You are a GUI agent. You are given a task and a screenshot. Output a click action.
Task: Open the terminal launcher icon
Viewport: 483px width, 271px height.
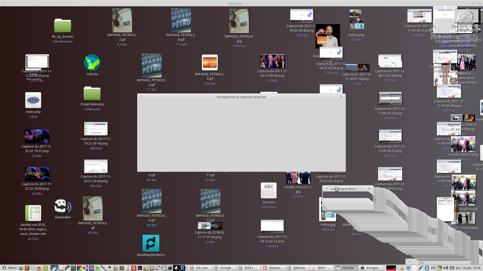(x=140, y=268)
